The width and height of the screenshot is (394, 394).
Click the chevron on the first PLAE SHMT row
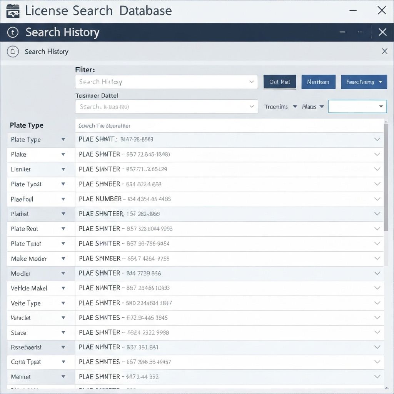pyautogui.click(x=377, y=140)
